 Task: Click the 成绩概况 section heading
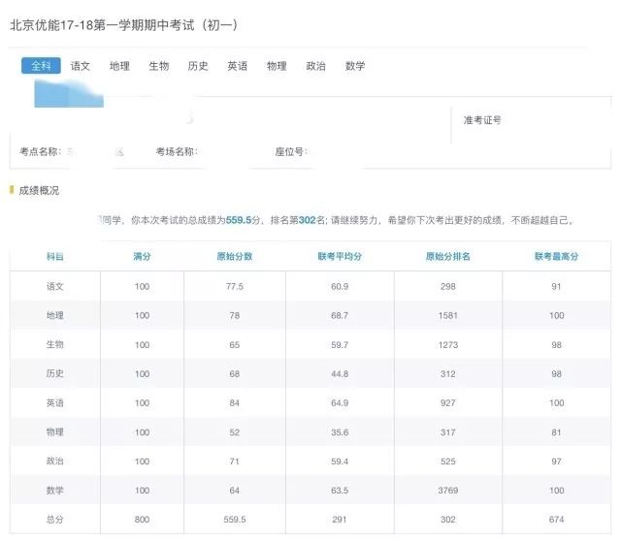tap(39, 190)
